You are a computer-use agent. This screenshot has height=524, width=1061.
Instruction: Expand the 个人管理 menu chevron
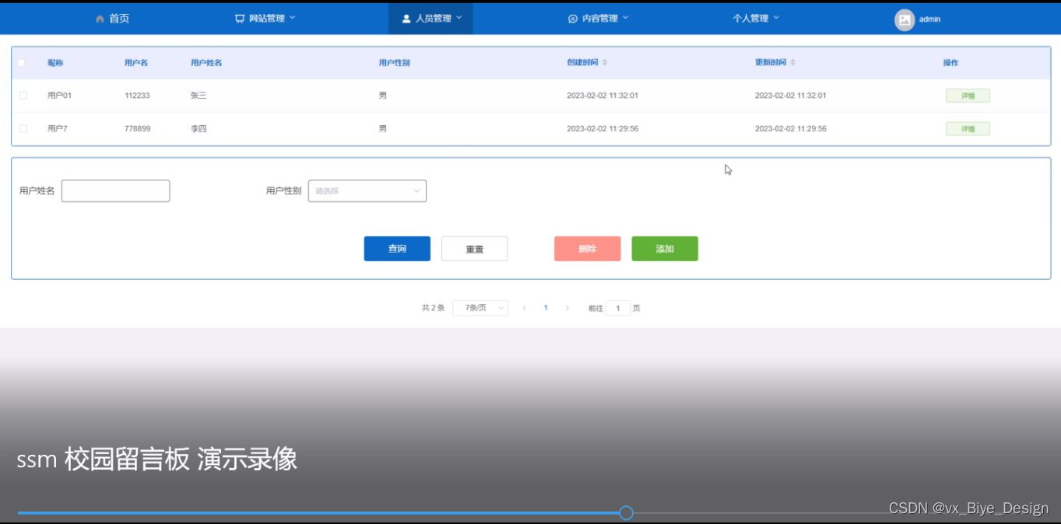(775, 18)
